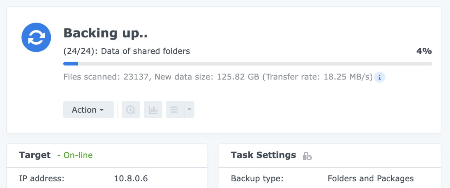
Task: Click the Backup type label
Action: (x=257, y=179)
